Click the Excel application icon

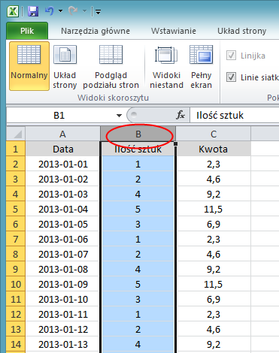[13, 11]
